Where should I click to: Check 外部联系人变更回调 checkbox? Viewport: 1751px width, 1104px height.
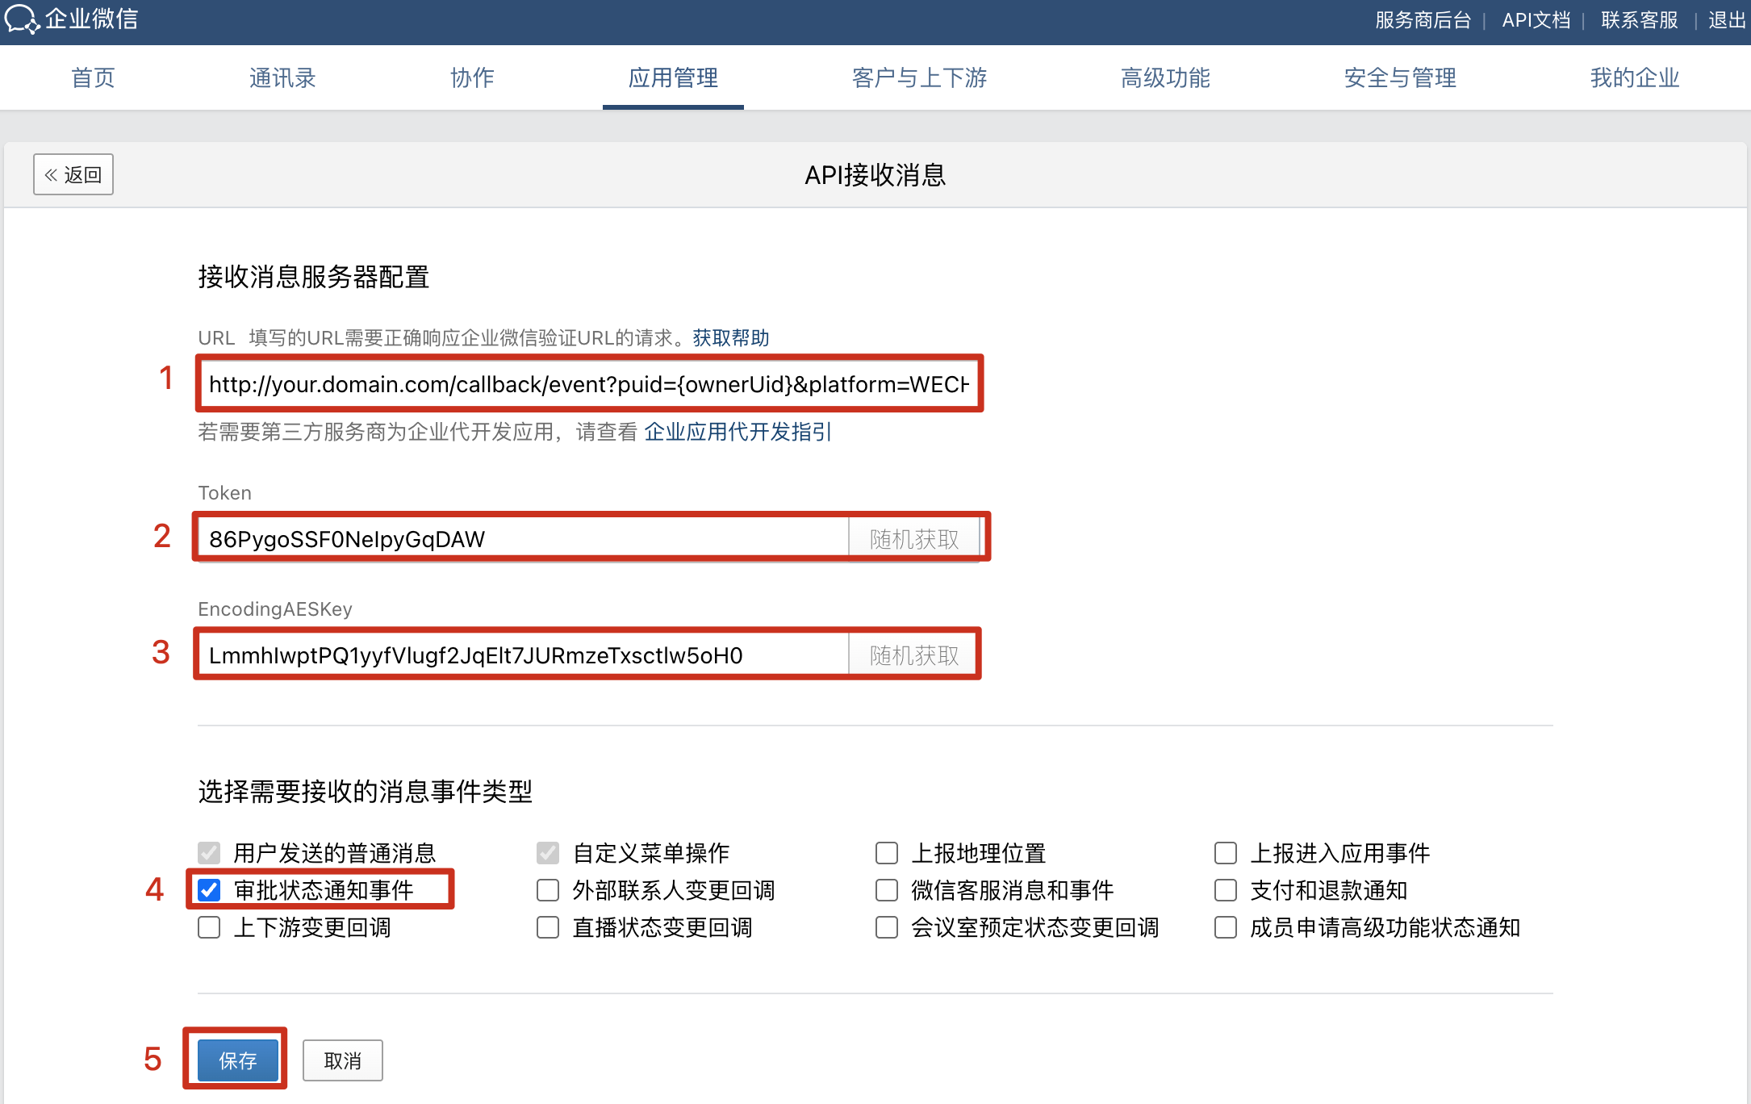tap(548, 890)
